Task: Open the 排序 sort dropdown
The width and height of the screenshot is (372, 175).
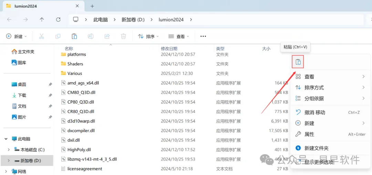Action: click(148, 36)
